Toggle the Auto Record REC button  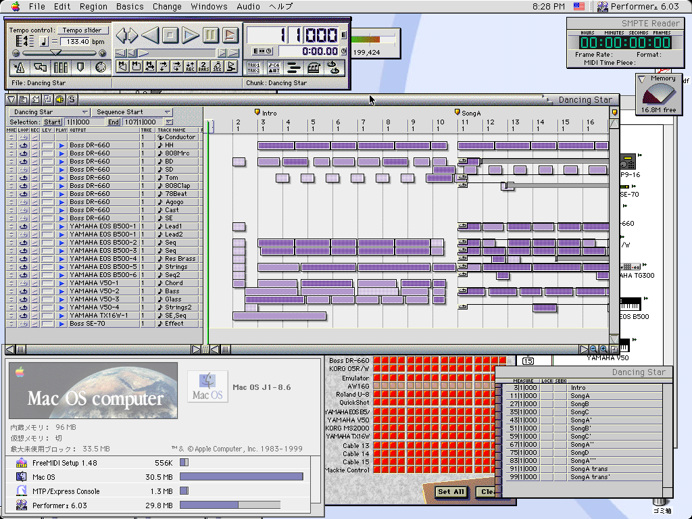click(190, 67)
